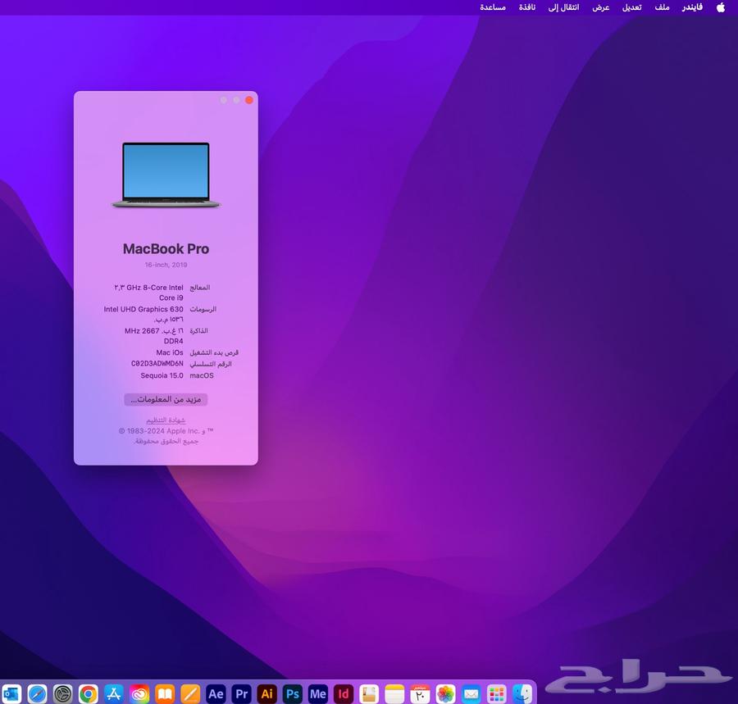Screen dimensions: 738x704
Task: Open Adobe InDesign from the Dock
Action: point(343,693)
